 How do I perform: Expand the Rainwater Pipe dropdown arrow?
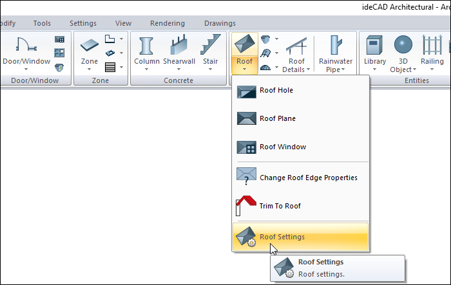[343, 69]
